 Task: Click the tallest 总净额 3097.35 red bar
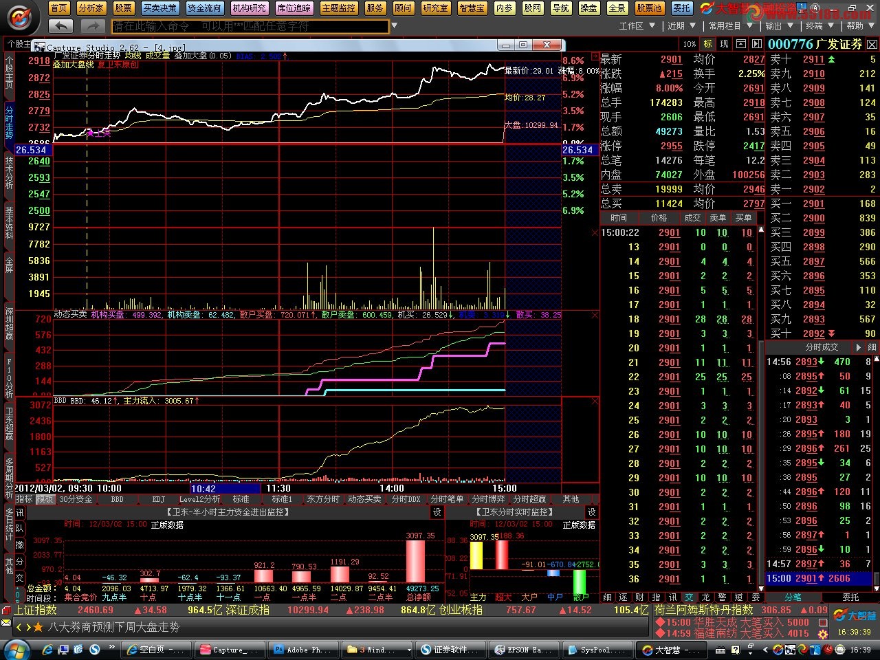coord(415,560)
